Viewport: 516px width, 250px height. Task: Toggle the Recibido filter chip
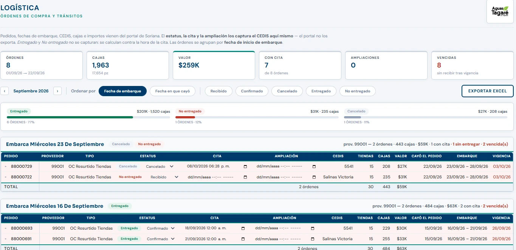218,91
